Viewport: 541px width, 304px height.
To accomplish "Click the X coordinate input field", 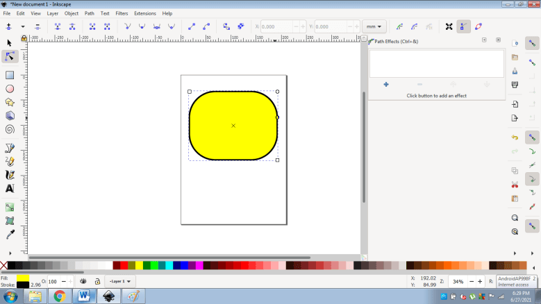I will click(x=276, y=26).
